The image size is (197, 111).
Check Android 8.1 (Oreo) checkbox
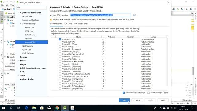[x=60, y=44]
